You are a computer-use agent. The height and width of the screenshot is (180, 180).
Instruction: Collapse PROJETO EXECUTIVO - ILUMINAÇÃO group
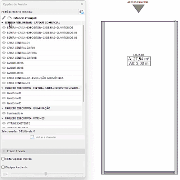3,108
